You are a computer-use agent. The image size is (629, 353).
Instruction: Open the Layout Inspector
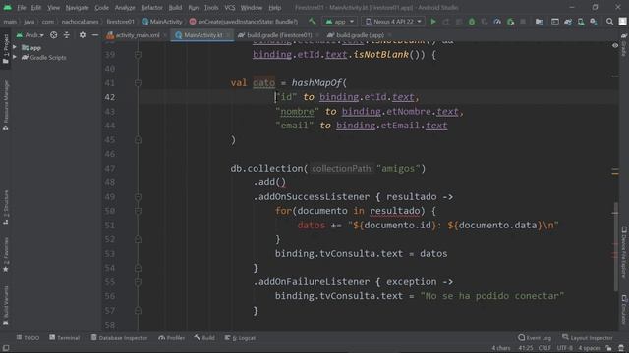pos(588,338)
